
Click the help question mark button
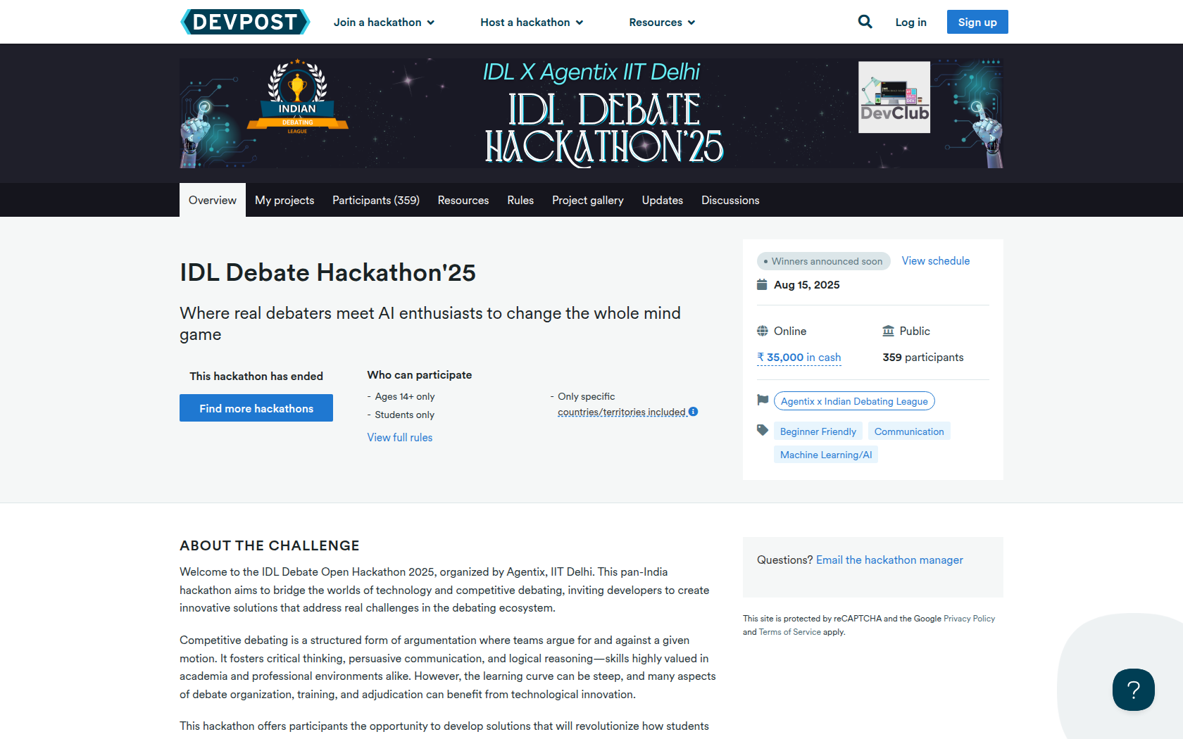pyautogui.click(x=1133, y=690)
